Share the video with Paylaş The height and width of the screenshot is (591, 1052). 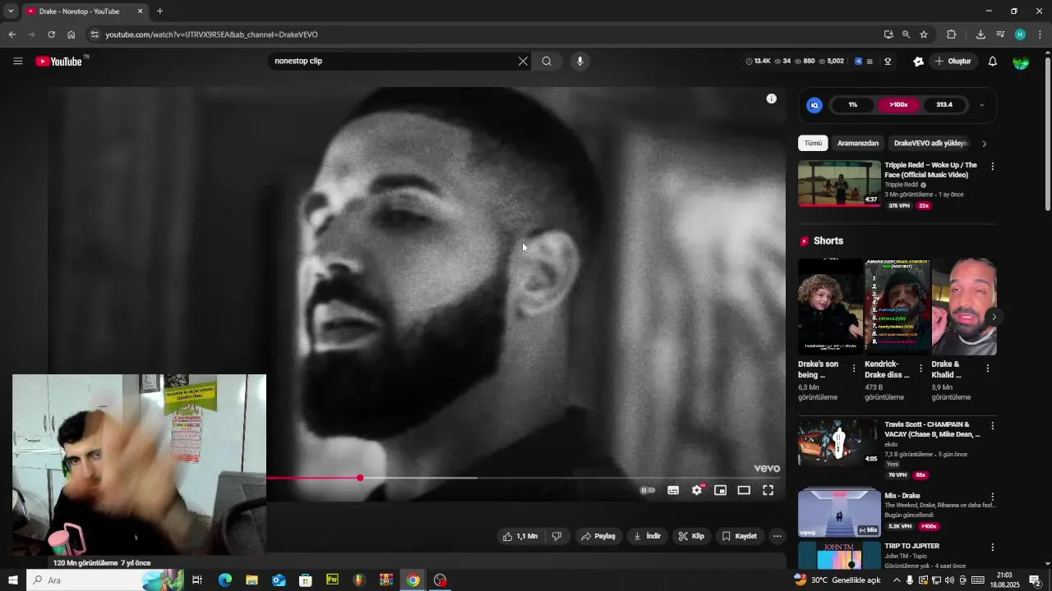(x=598, y=536)
